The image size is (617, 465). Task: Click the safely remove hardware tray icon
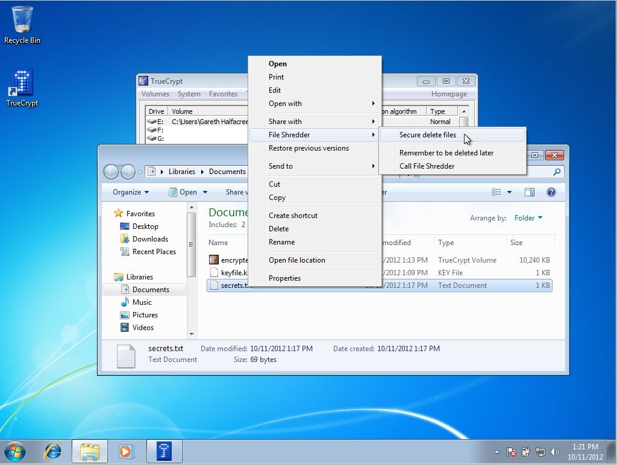(525, 452)
